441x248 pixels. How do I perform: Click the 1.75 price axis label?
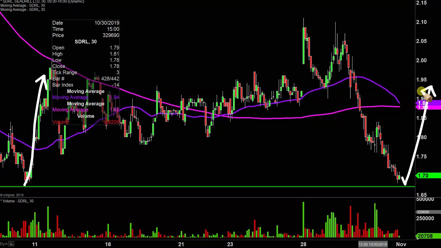coord(421,156)
